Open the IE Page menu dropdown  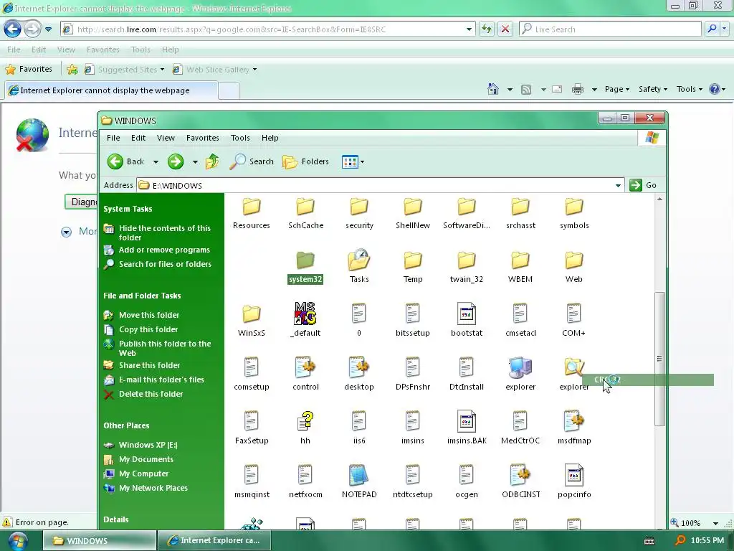617,89
